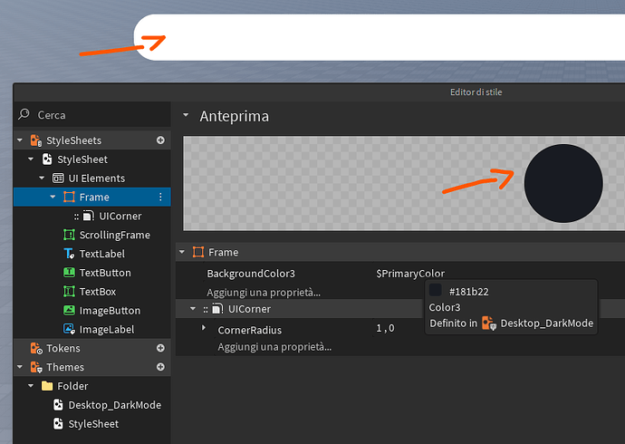Select the UICorner tree item
Viewport: 625px width, 444px height.
point(120,216)
